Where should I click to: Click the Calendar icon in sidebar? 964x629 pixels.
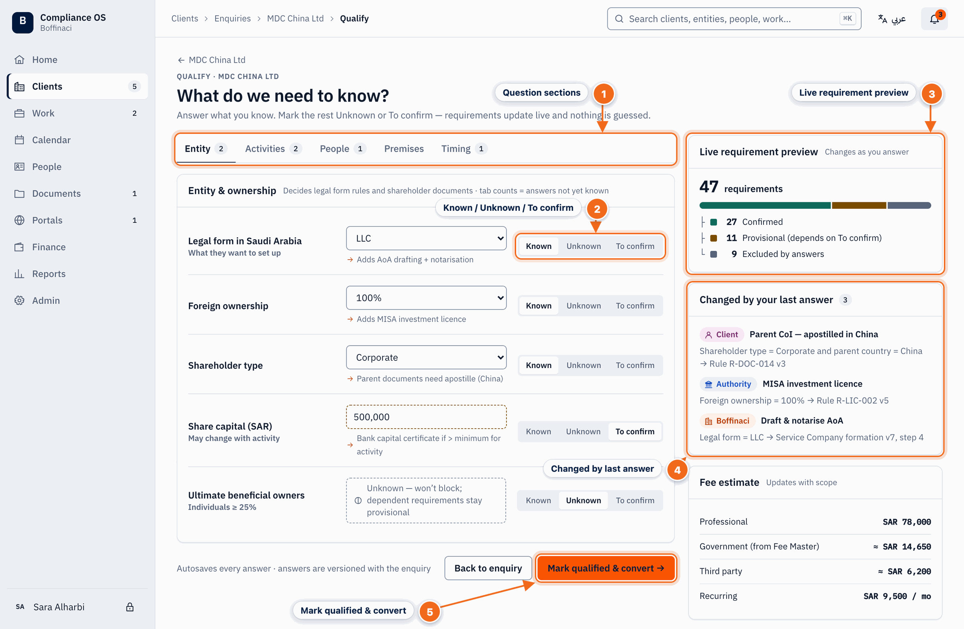coord(19,140)
